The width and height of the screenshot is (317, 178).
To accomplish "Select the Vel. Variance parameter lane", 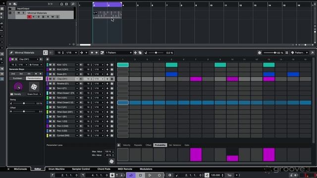I will (x=175, y=145).
